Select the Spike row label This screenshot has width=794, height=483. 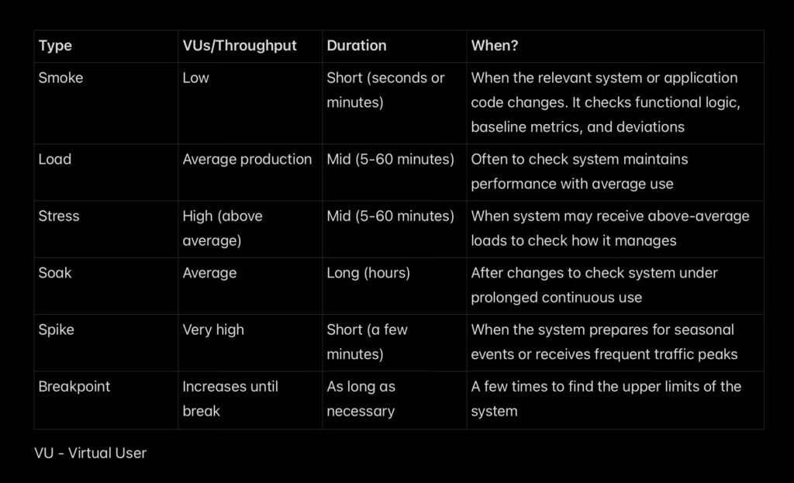[x=57, y=329]
